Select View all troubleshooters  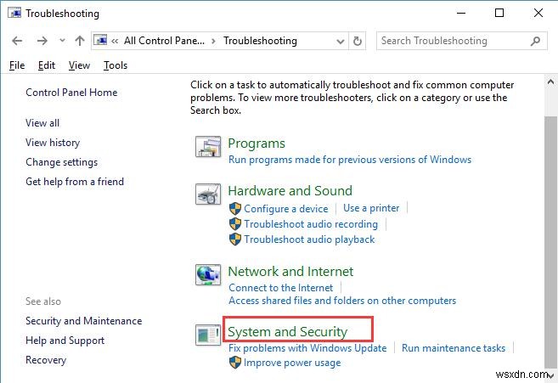click(42, 123)
